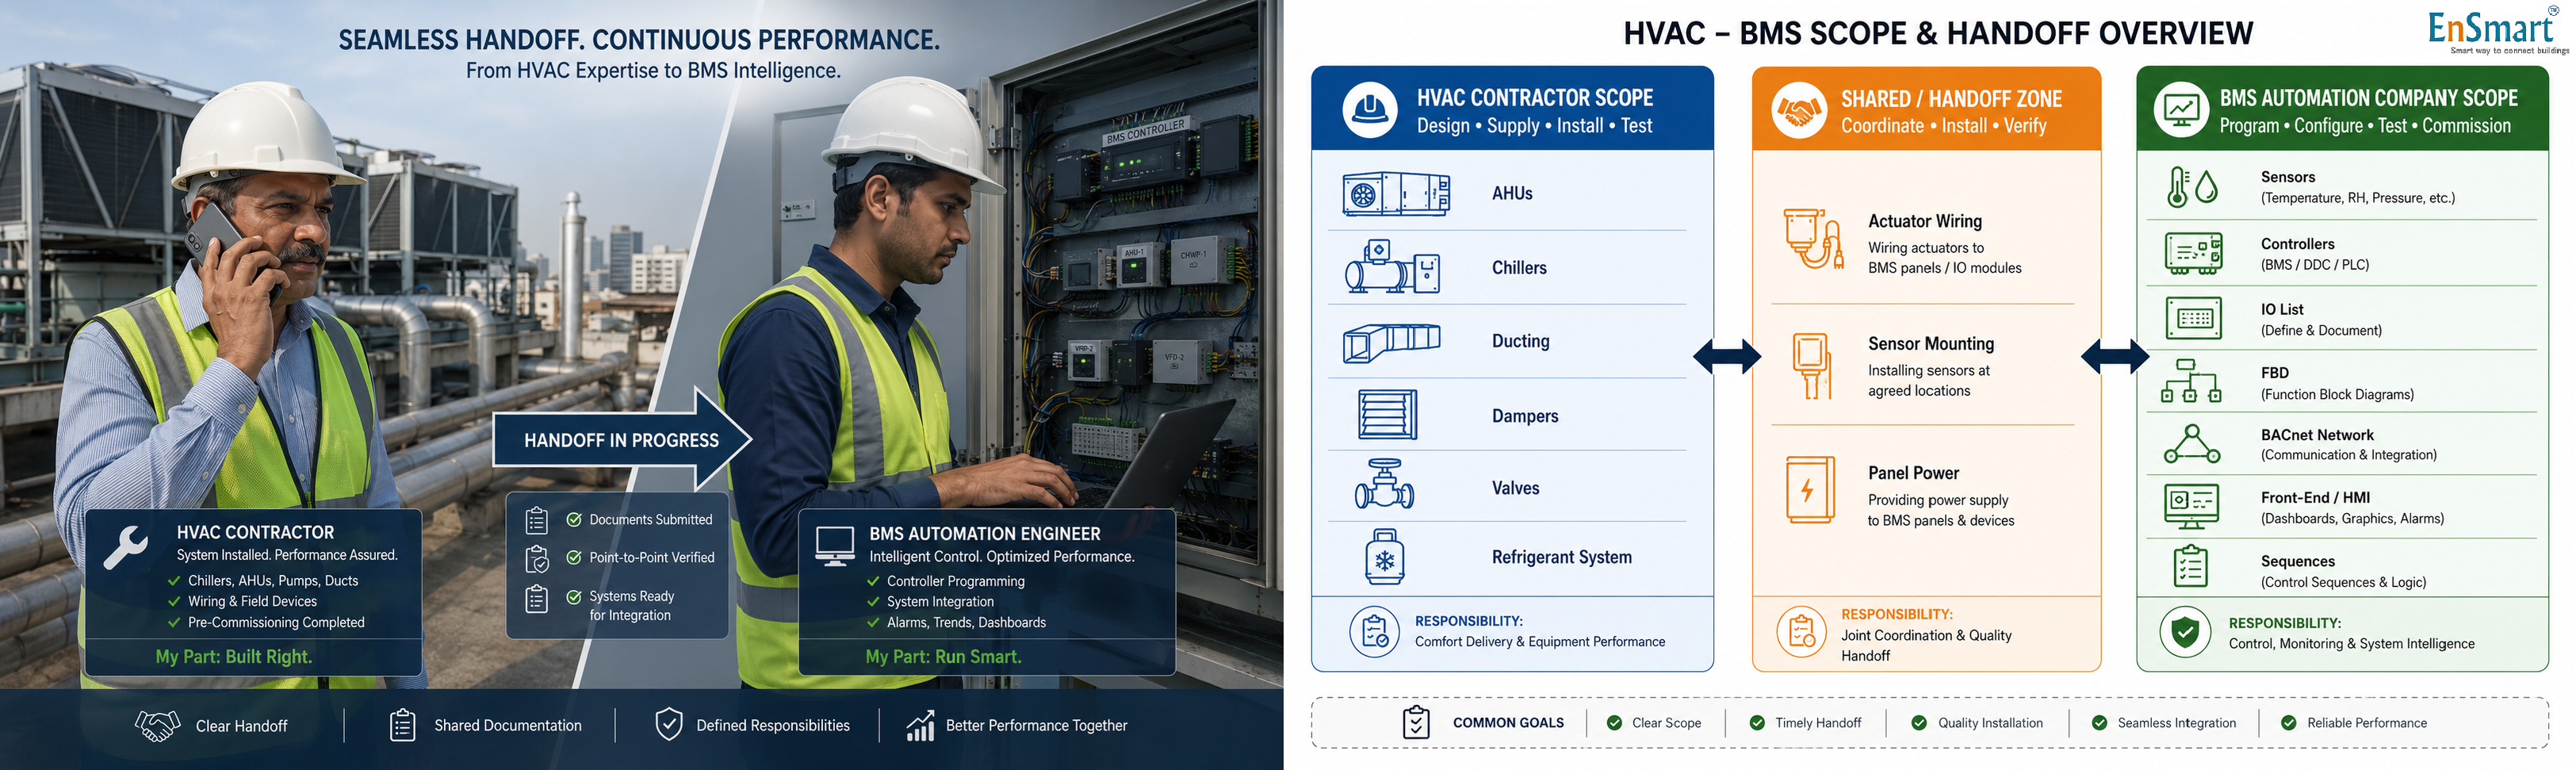Click the clipboard icon next to Documents Submitted
Viewport: 2576px width, 770px height.
[x=537, y=521]
